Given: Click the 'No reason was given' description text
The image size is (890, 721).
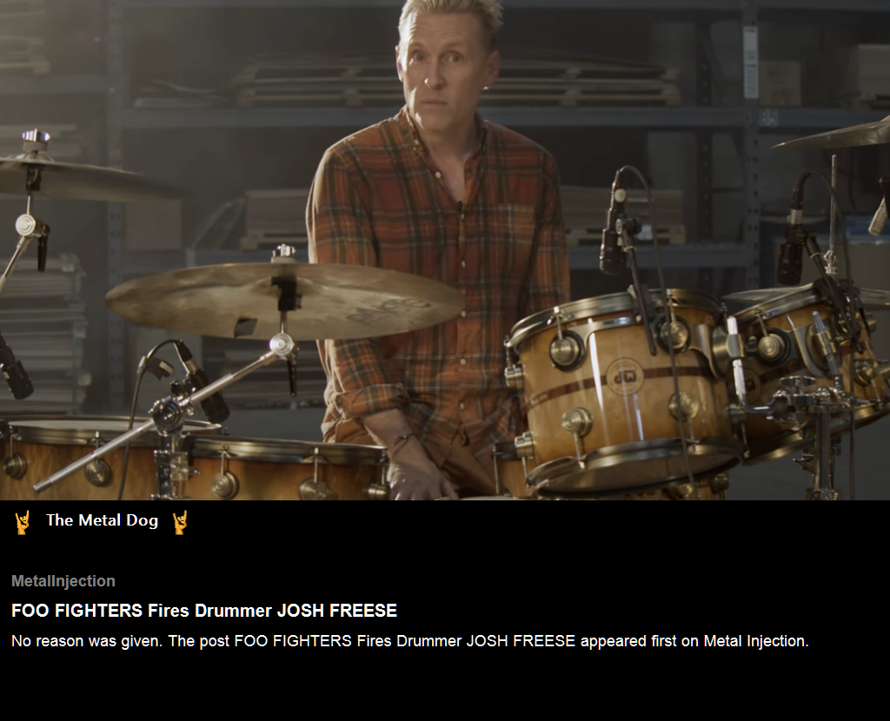Looking at the screenshot, I should (87, 641).
